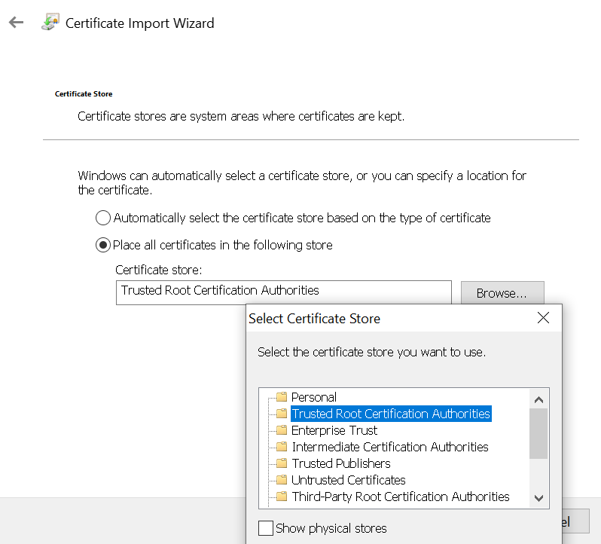Click the Personal folder icon
This screenshot has width=601, height=544.
[282, 396]
